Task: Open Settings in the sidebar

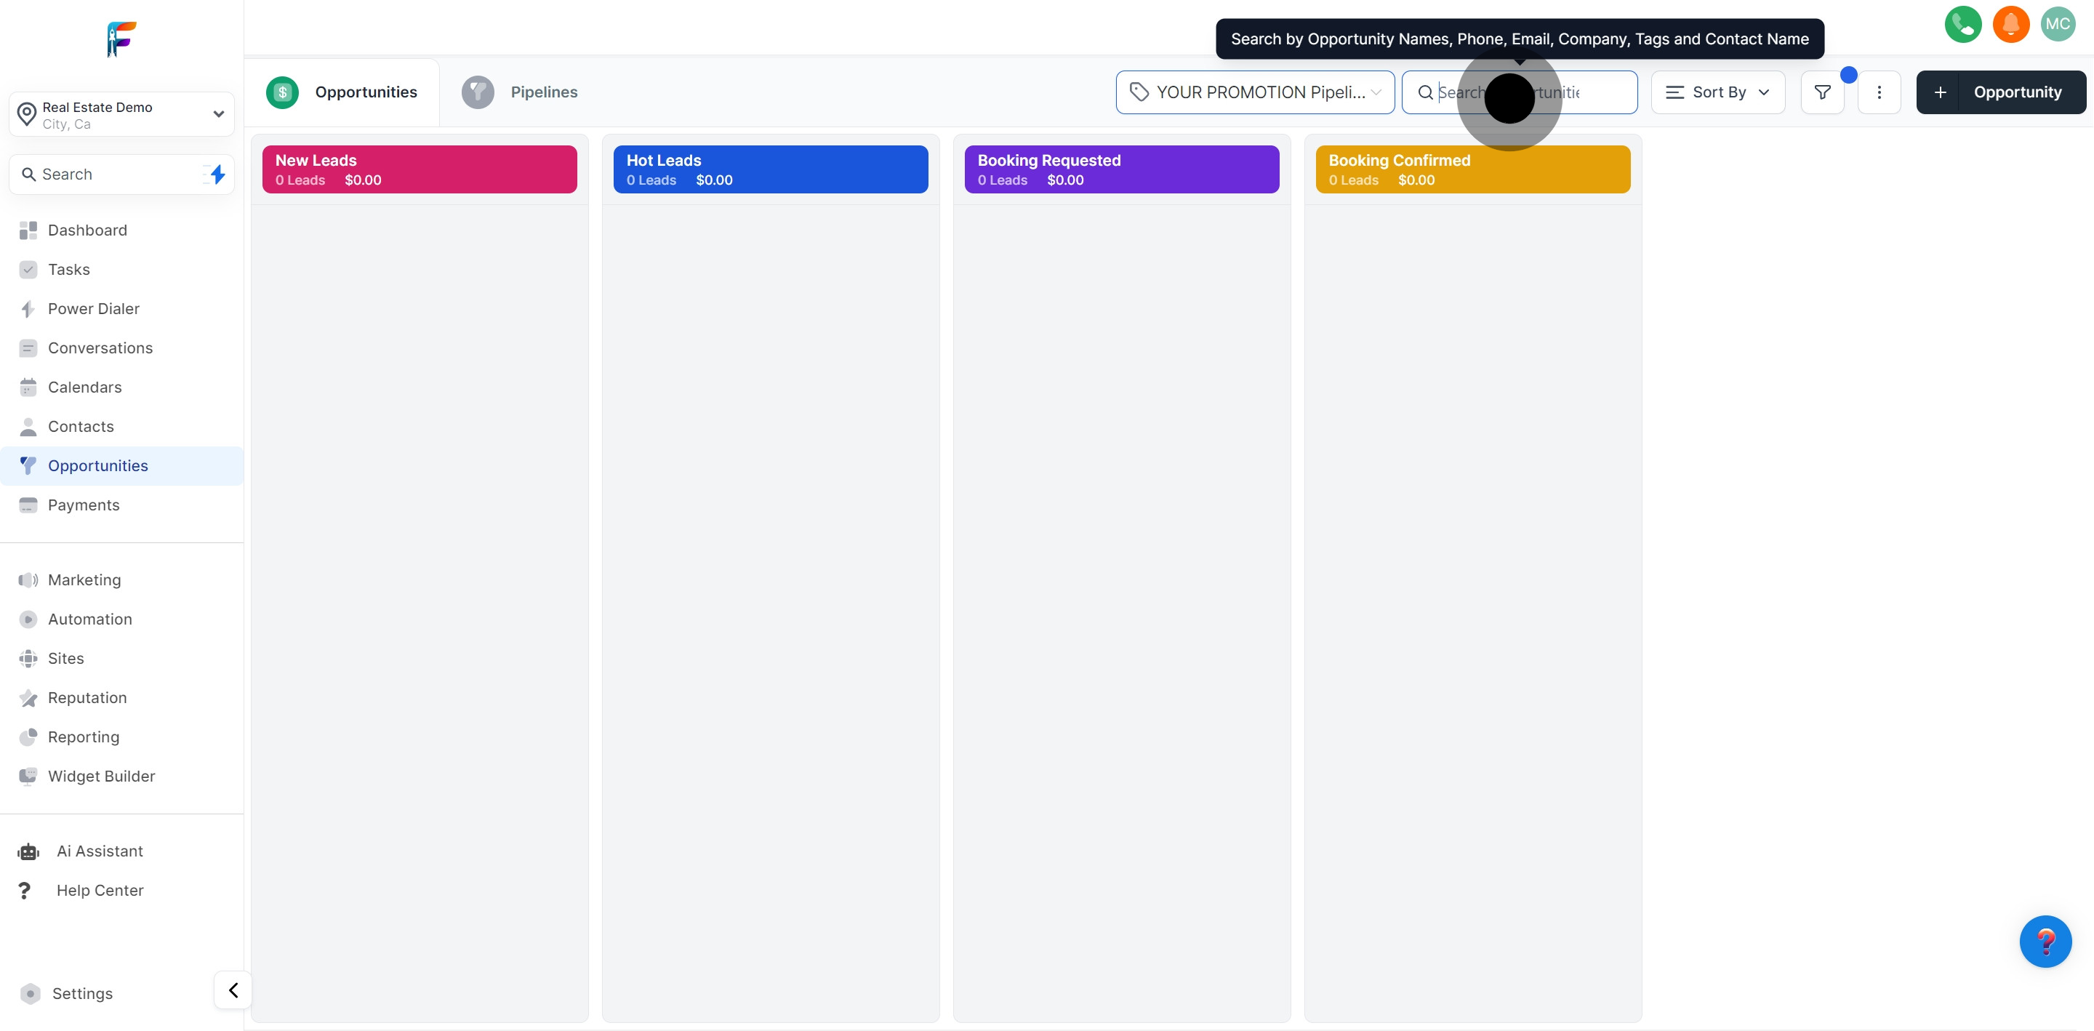Action: [x=82, y=994]
